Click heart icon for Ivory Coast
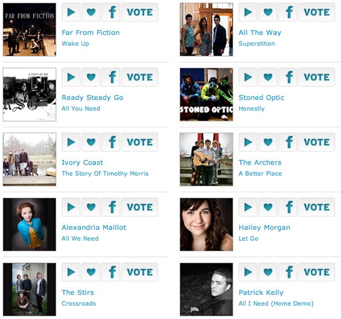Image resolution: width=341 pixels, height=319 pixels. click(x=91, y=142)
